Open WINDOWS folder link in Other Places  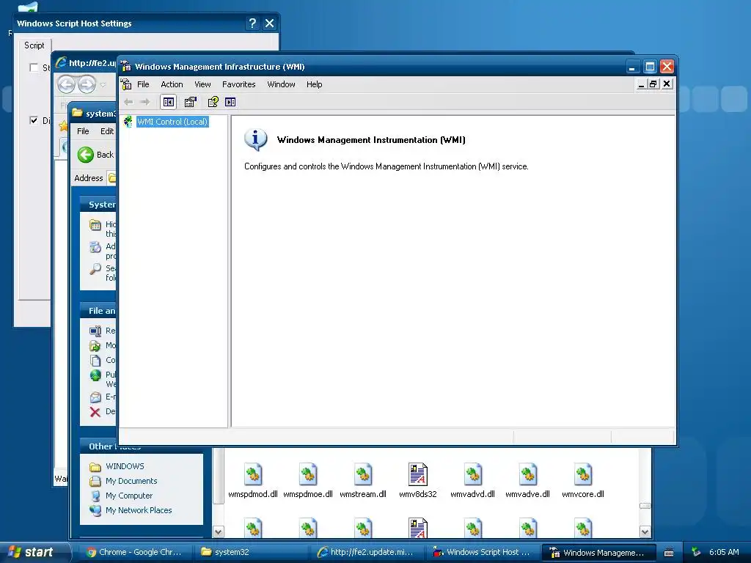[125, 466]
